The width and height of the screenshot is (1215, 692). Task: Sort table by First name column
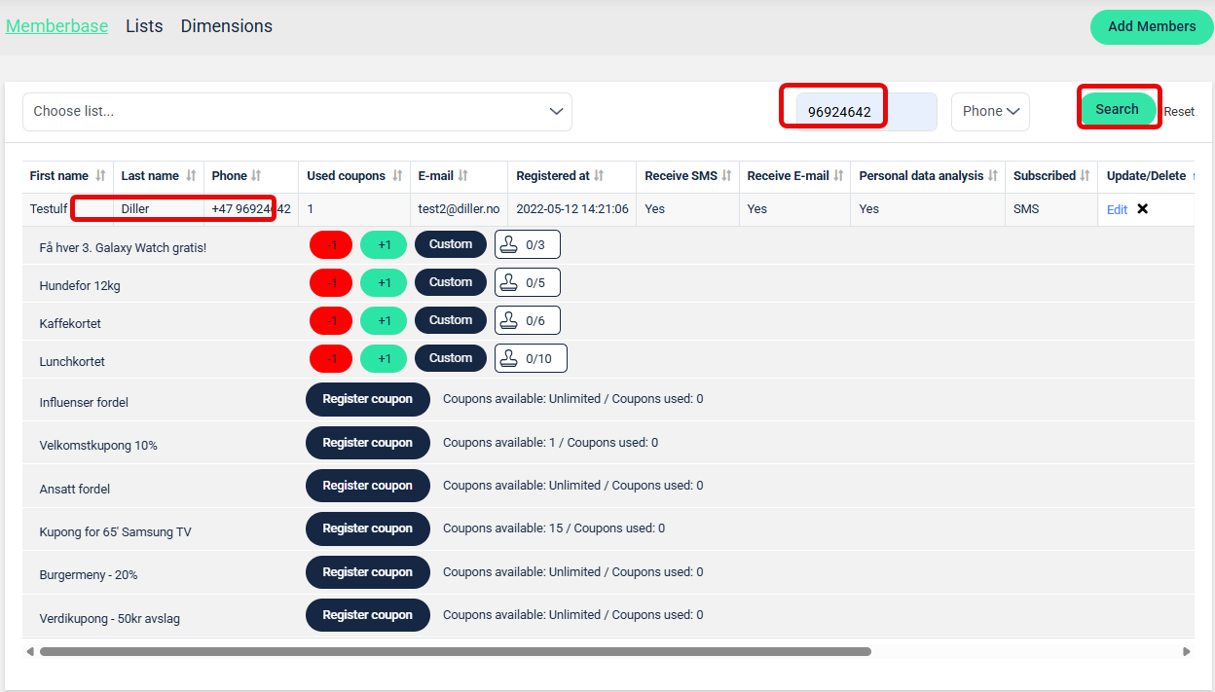click(x=99, y=176)
